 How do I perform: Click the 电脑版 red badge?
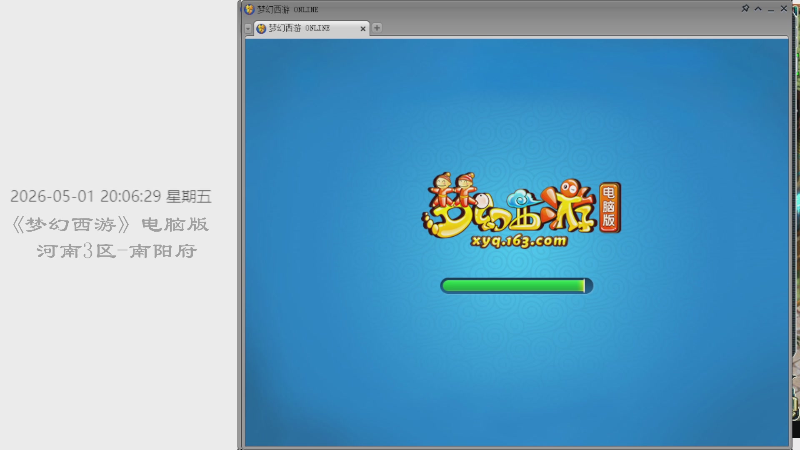tap(610, 207)
